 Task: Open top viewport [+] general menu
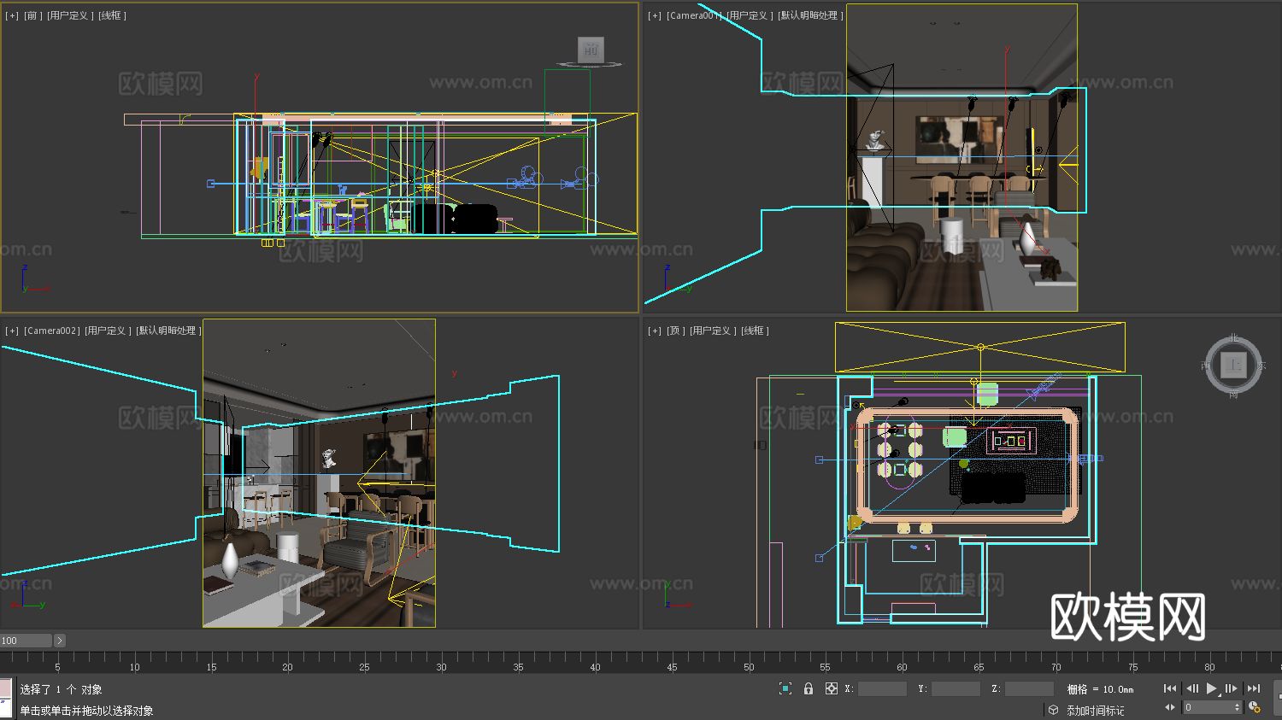pyautogui.click(x=655, y=331)
